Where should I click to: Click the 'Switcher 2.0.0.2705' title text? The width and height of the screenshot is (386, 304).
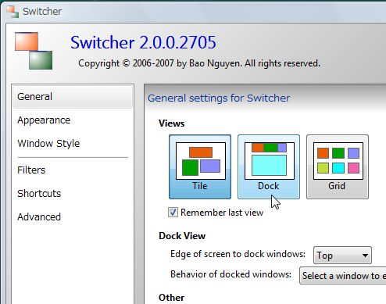tap(143, 42)
